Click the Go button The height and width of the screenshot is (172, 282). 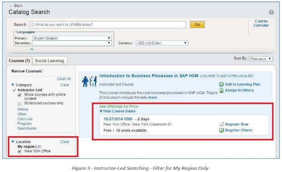197,24
